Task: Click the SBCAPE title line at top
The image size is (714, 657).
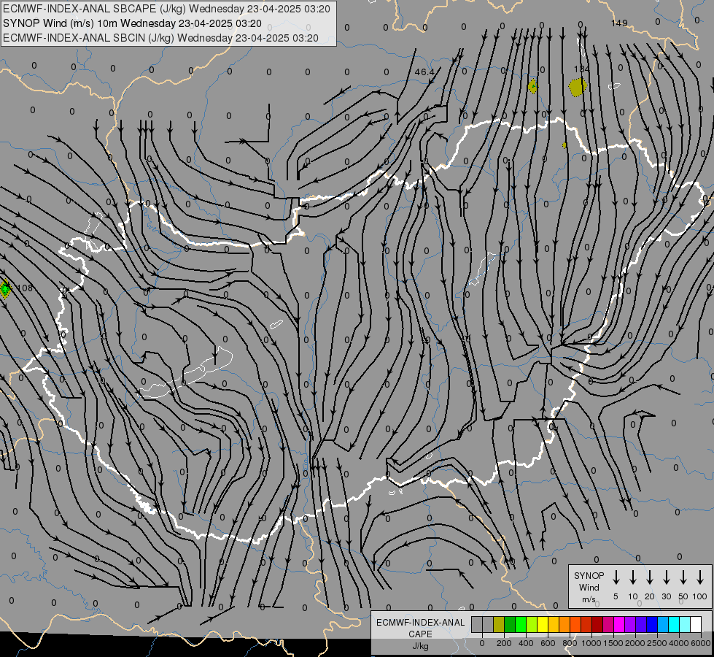Action: coord(166,9)
